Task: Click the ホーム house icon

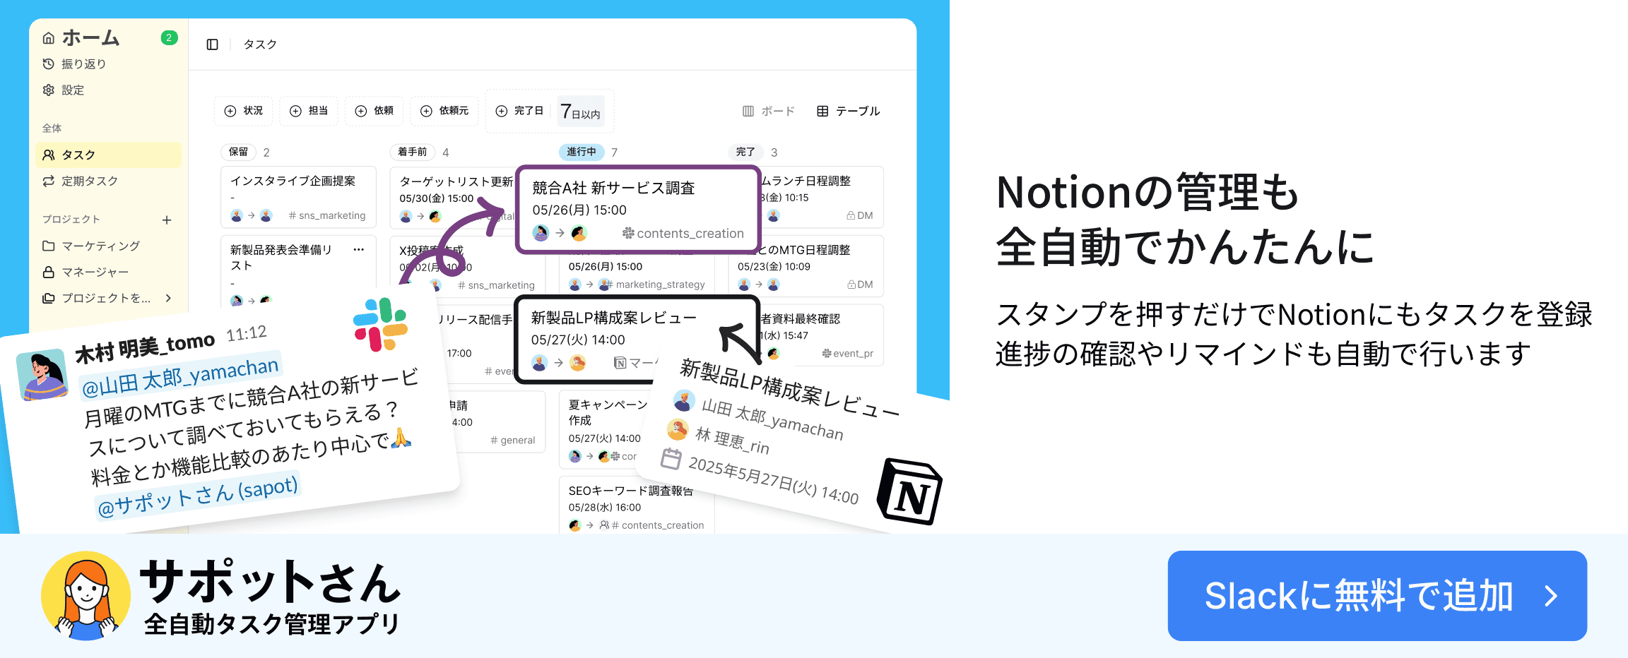Action: coord(48,37)
